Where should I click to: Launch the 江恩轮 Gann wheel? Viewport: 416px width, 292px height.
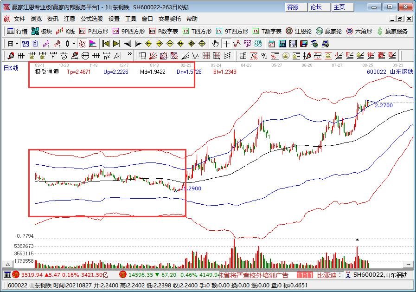coord(299,31)
